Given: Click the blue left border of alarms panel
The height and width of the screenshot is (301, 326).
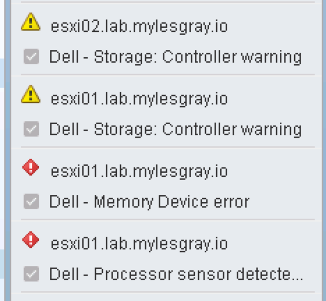Looking at the screenshot, I should (7, 150).
